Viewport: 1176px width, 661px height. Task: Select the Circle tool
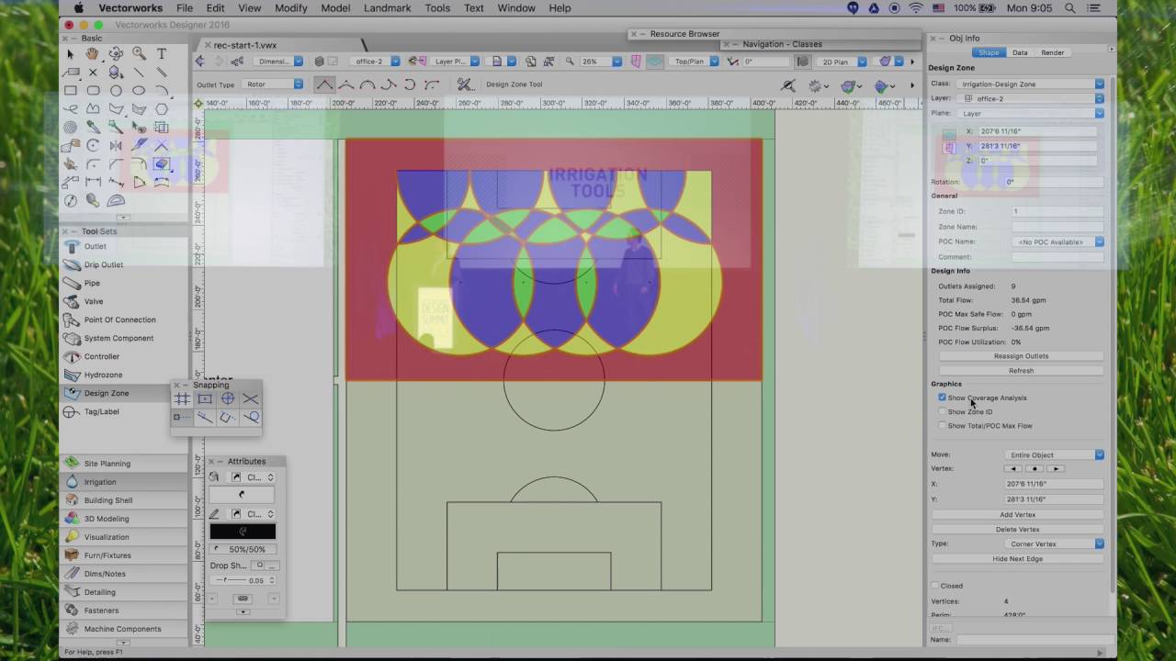tap(116, 91)
